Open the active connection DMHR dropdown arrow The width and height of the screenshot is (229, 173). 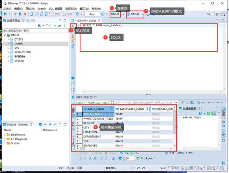click(123, 14)
